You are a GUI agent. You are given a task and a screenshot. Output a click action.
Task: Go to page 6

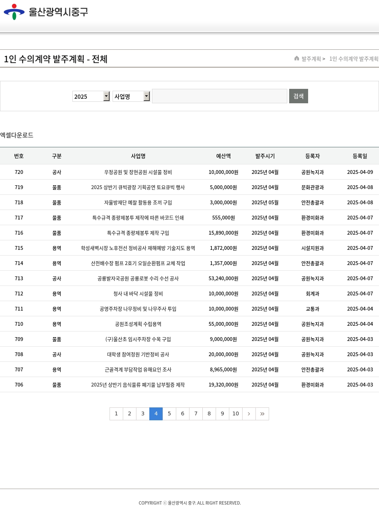[183, 414]
